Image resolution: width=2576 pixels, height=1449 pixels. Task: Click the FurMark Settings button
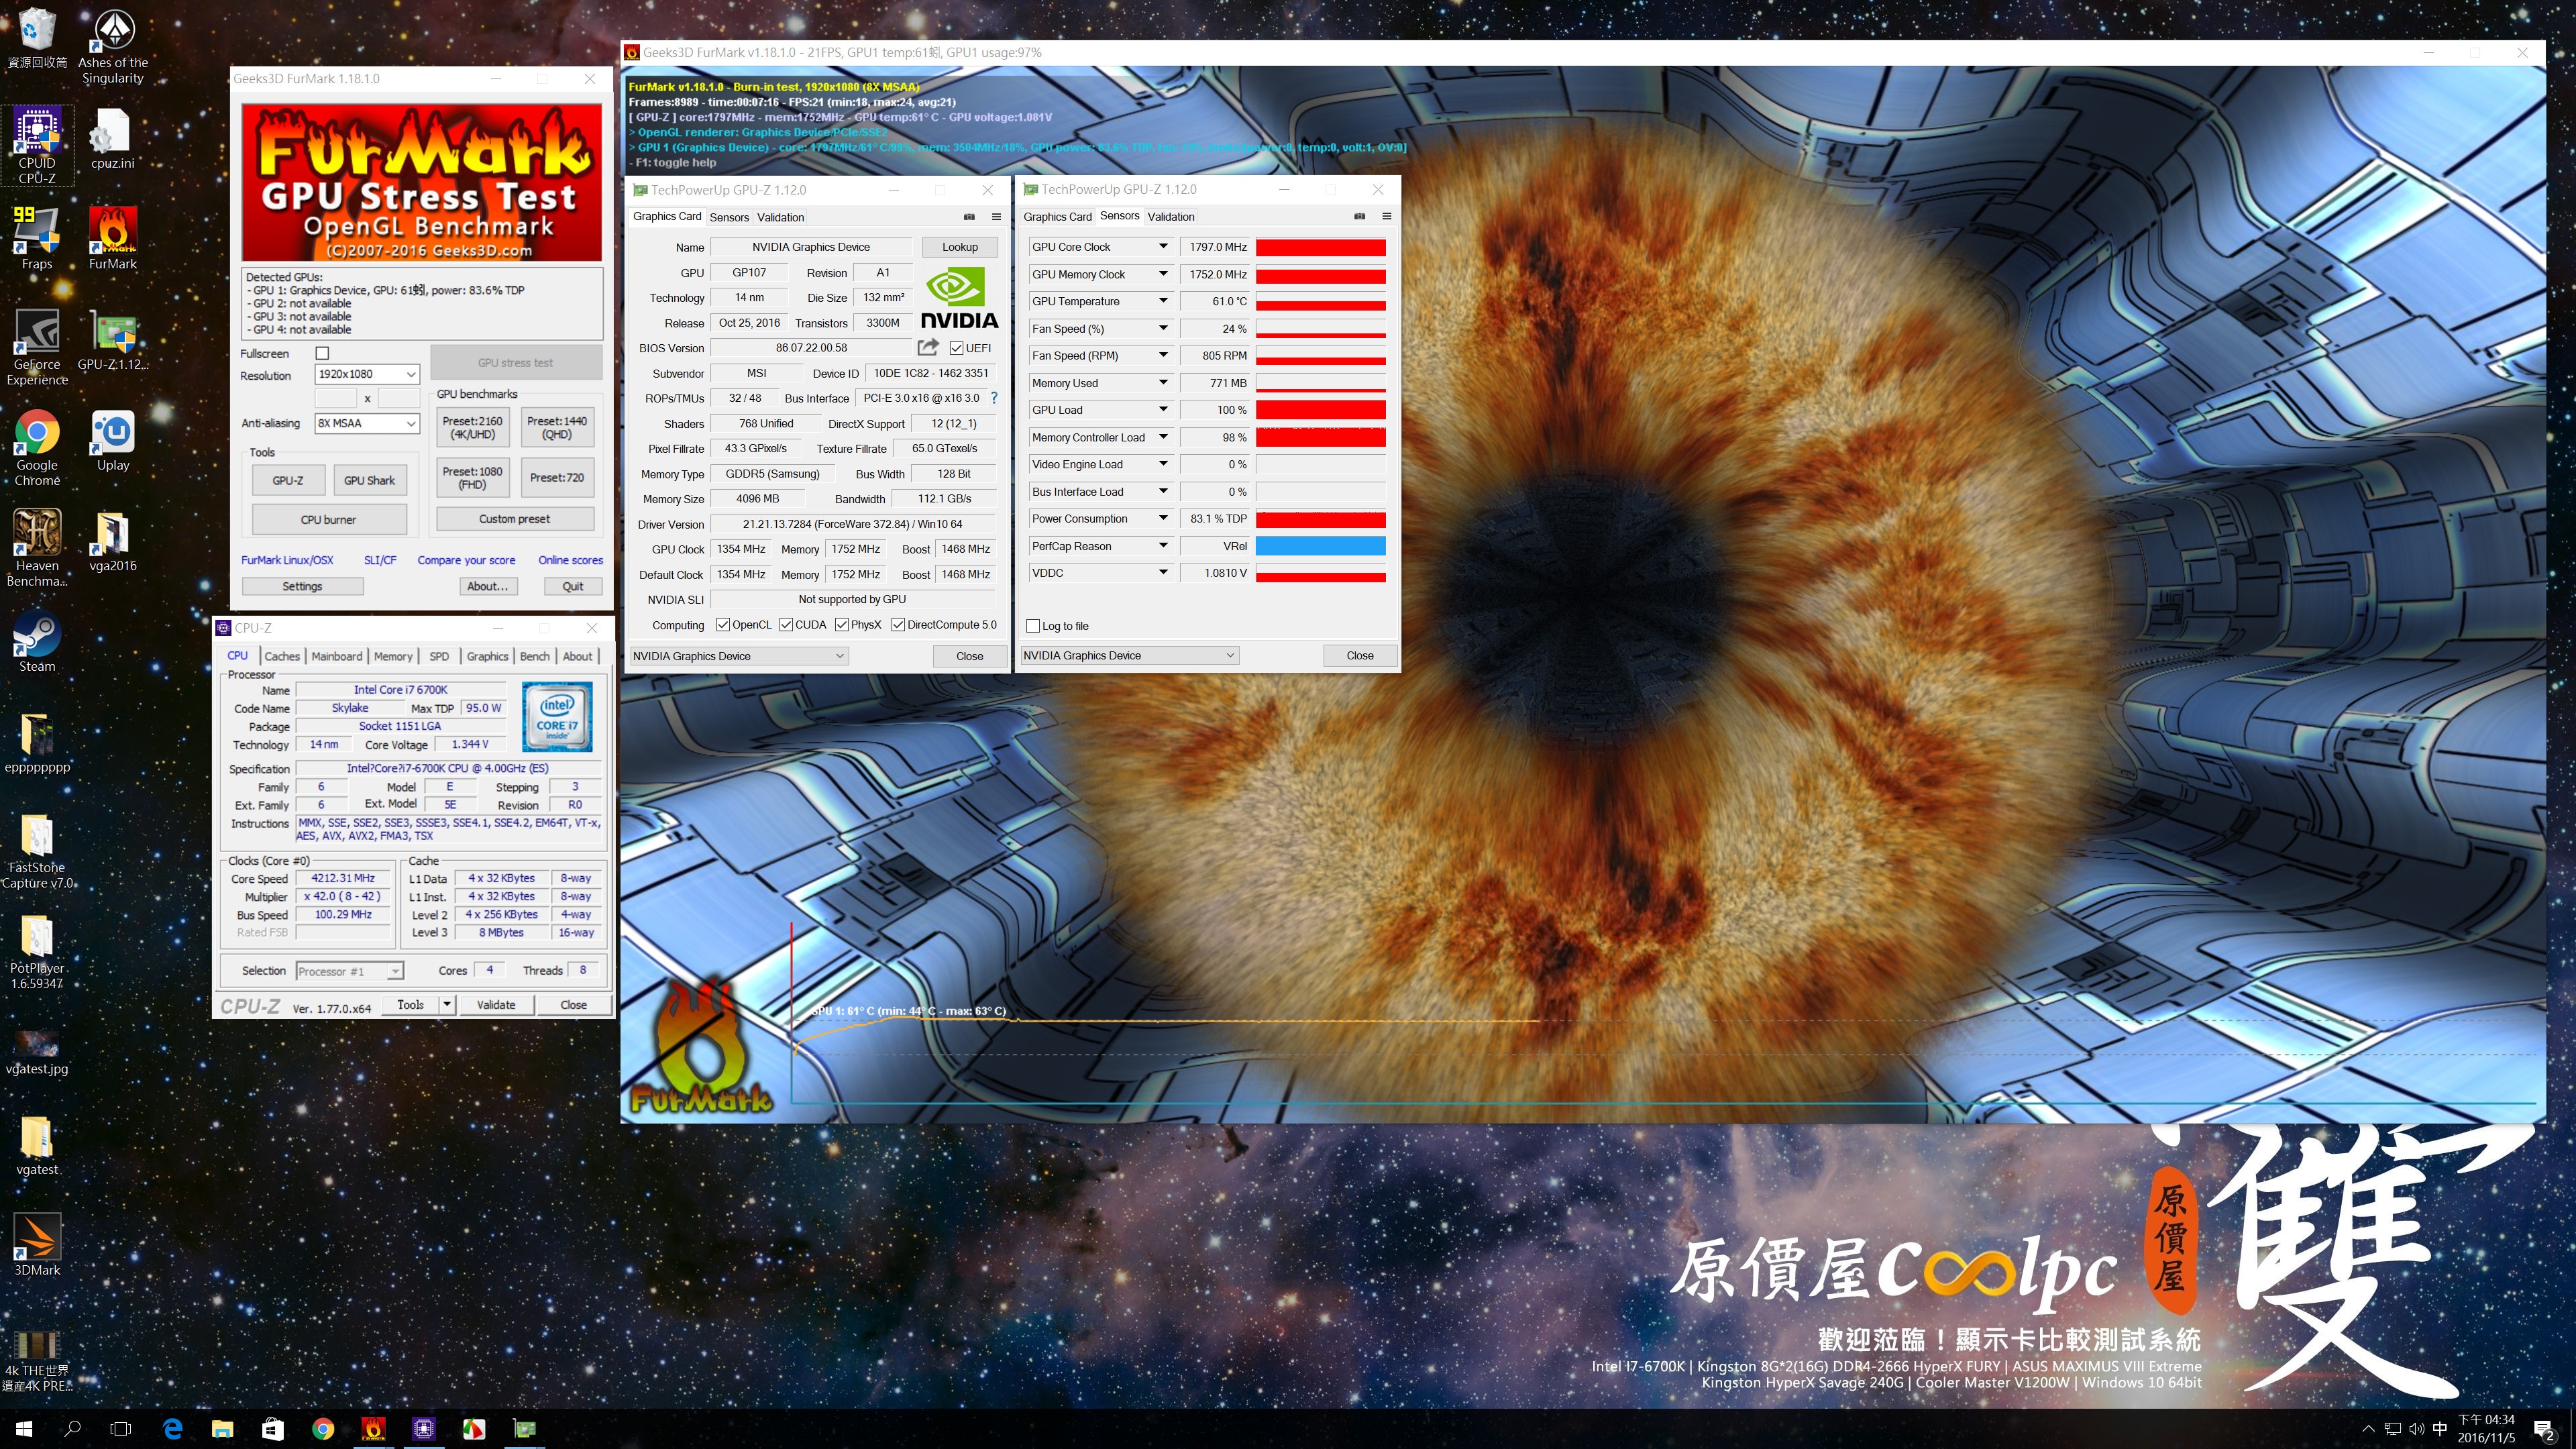tap(302, 586)
